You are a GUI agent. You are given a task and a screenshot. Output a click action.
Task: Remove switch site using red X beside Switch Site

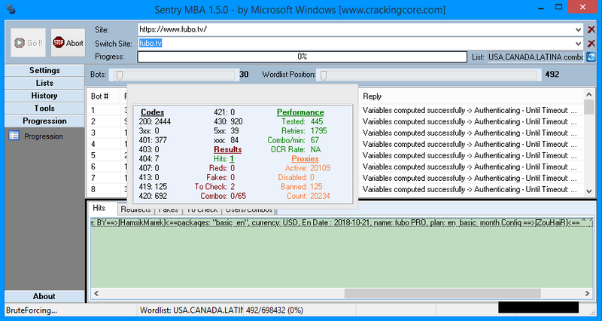(591, 44)
